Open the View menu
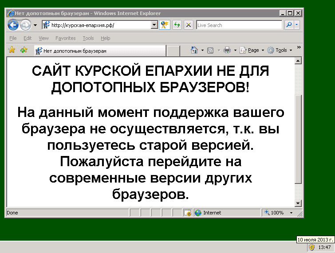This screenshot has height=253, width=335. pos(43,38)
